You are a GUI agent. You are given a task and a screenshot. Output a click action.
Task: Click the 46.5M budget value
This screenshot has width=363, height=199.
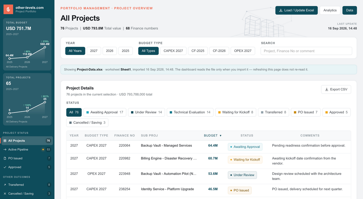[x=213, y=189]
